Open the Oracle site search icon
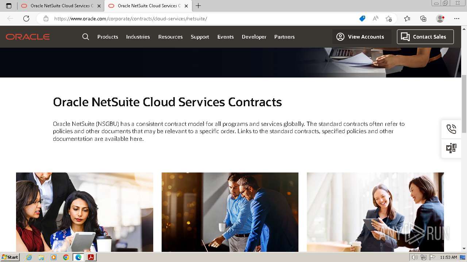This screenshot has width=467, height=262. tap(86, 37)
